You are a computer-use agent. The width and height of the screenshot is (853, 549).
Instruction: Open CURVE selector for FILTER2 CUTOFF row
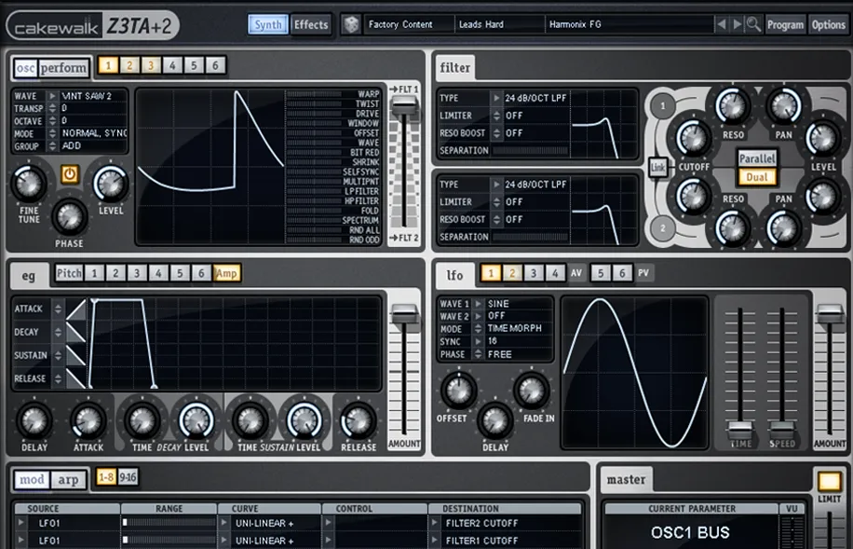[223, 523]
